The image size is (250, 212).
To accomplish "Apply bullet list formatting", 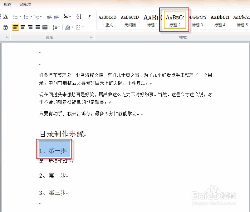I will [16, 17].
